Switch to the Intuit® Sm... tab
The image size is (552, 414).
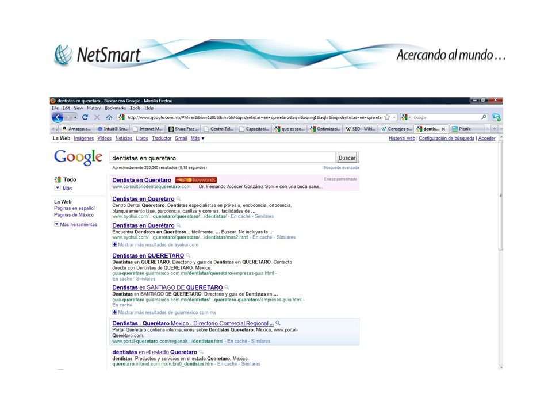coord(113,129)
